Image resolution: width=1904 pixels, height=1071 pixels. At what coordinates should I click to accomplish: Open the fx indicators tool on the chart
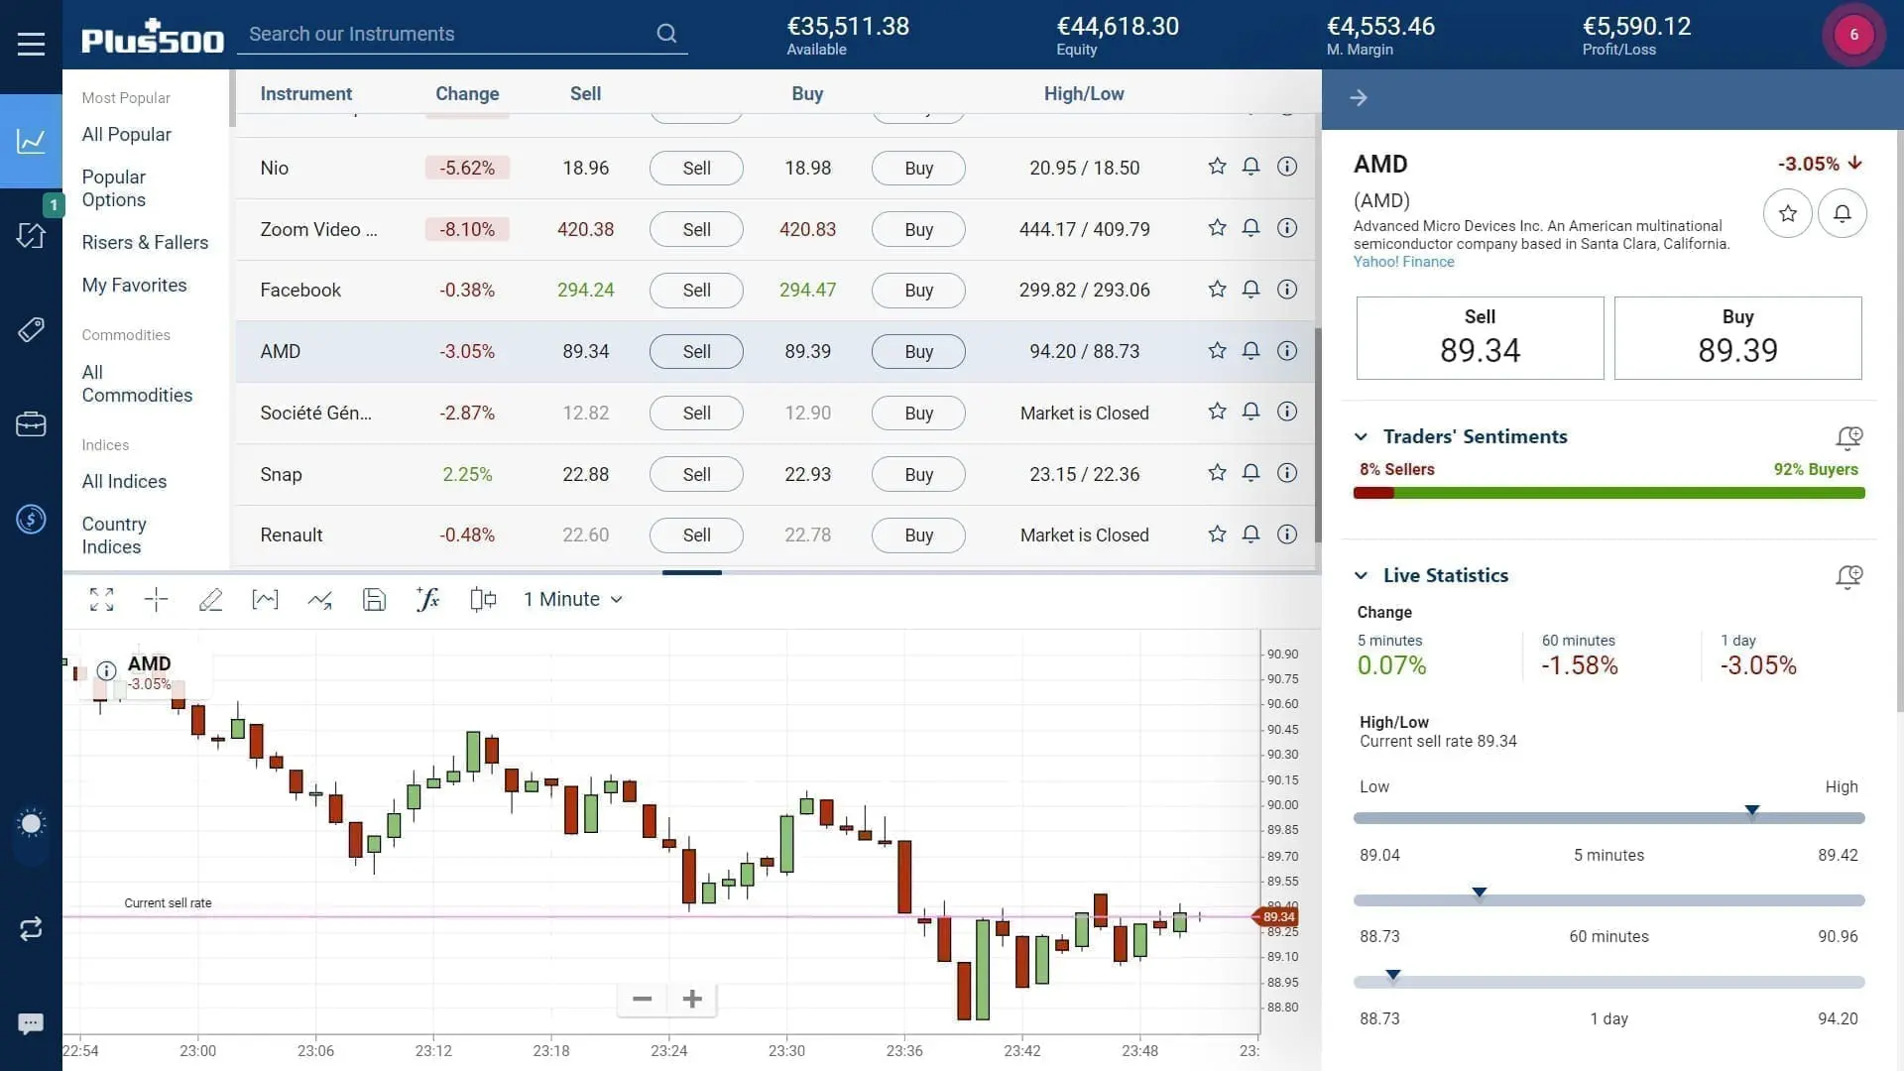coord(427,599)
